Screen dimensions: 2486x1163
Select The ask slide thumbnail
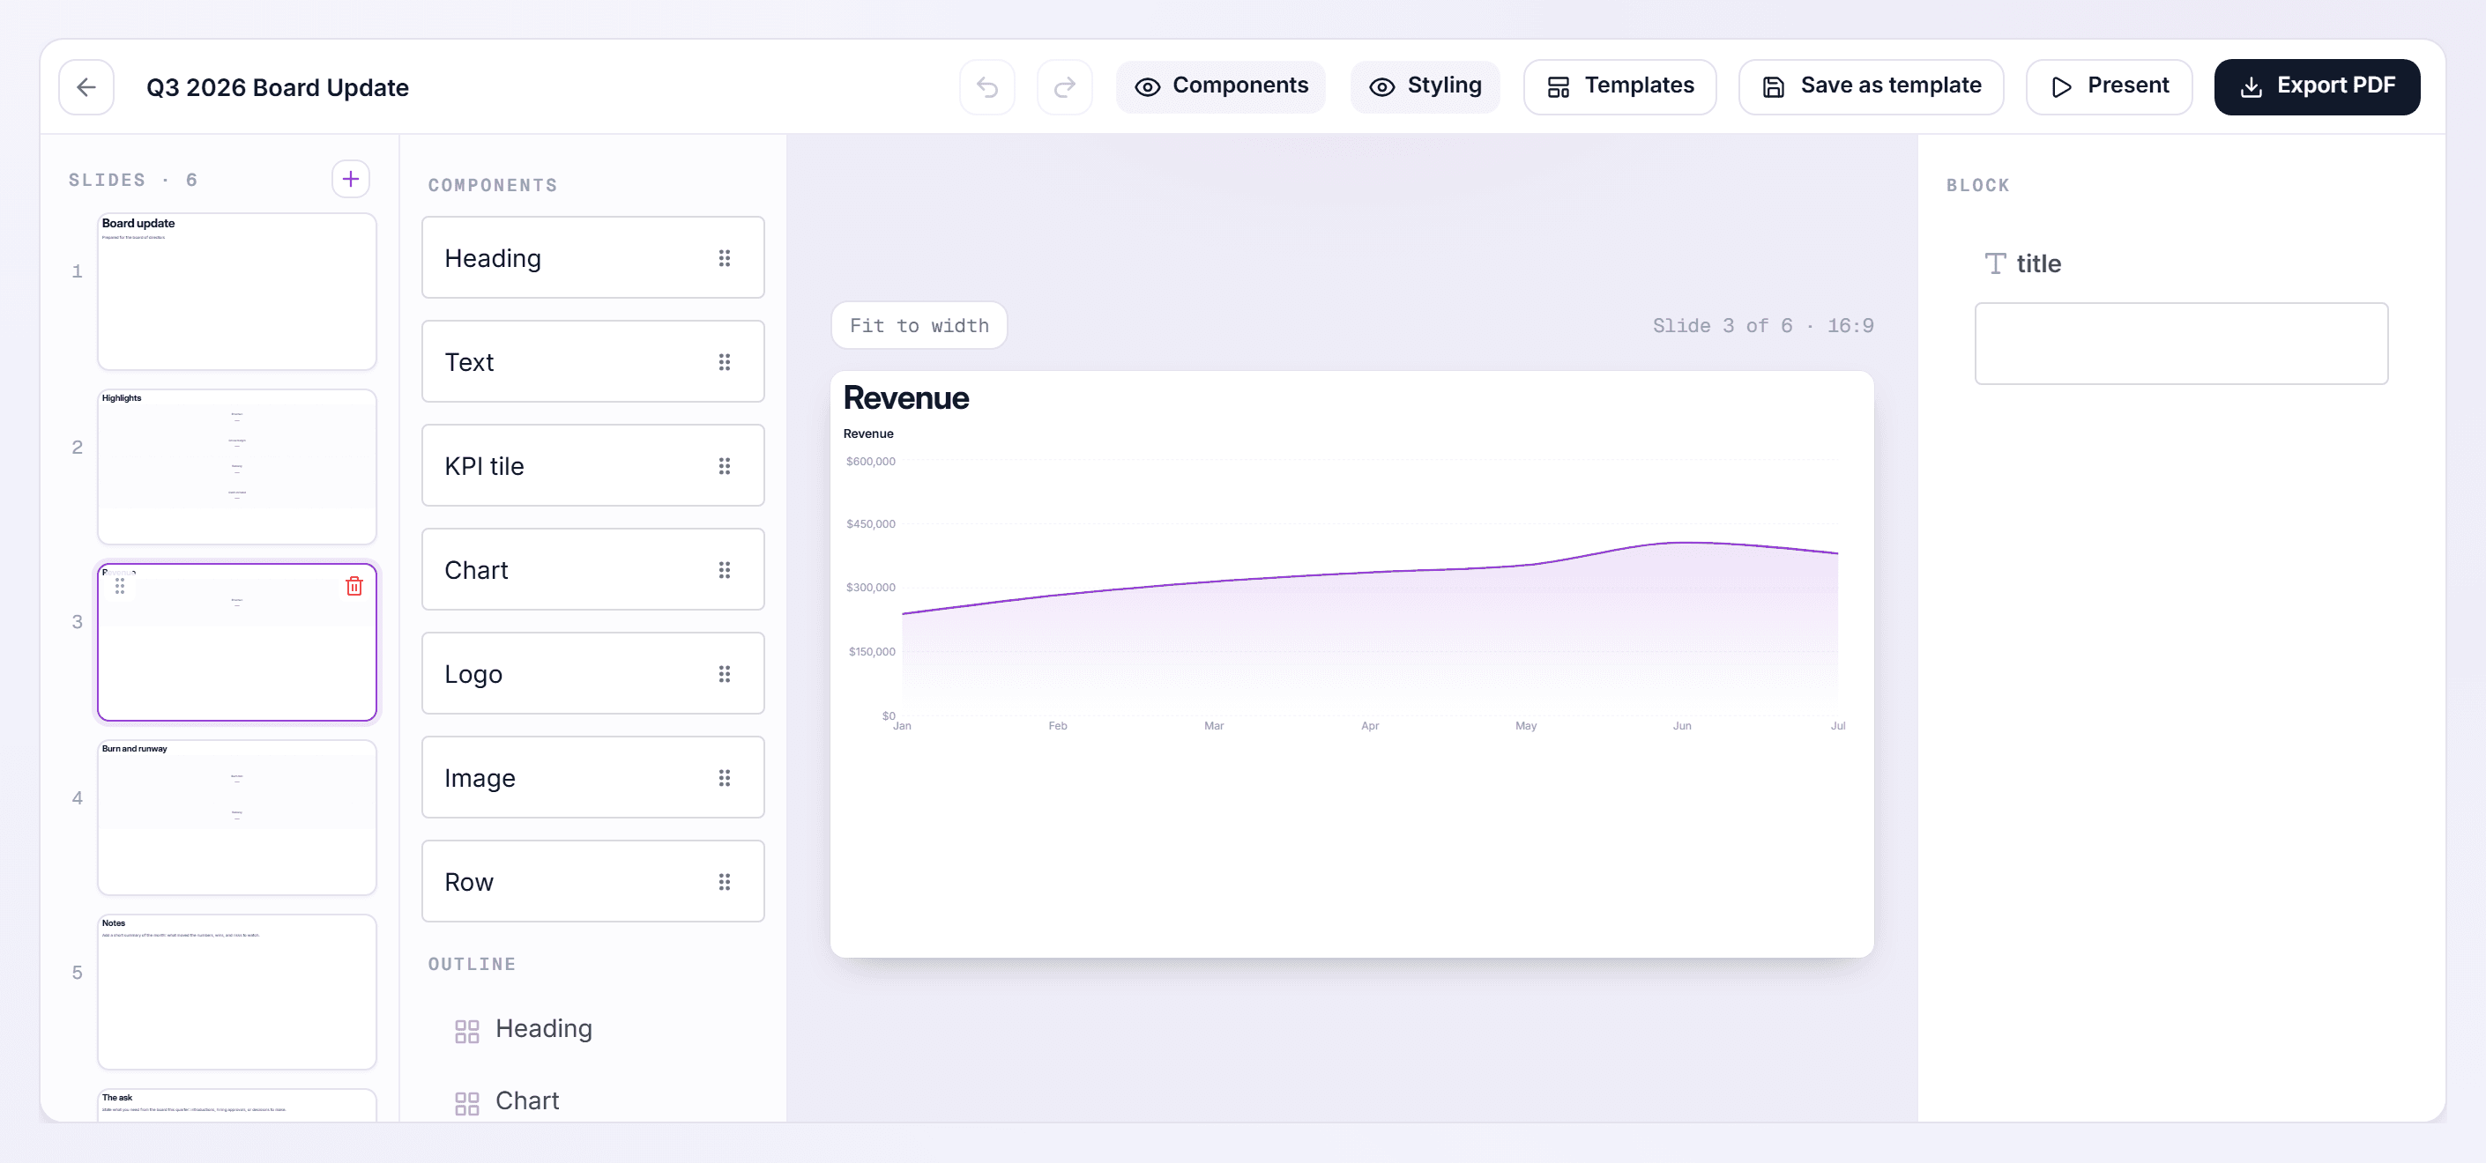click(x=236, y=1105)
